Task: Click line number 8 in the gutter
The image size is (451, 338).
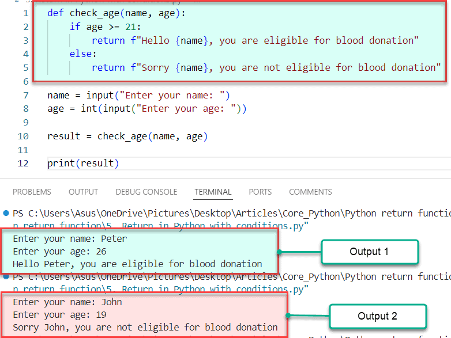Action: (26, 109)
